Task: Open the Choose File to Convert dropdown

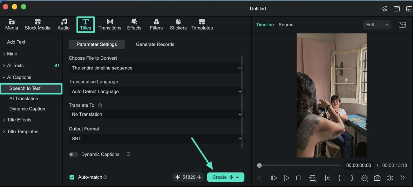Action: [156, 68]
